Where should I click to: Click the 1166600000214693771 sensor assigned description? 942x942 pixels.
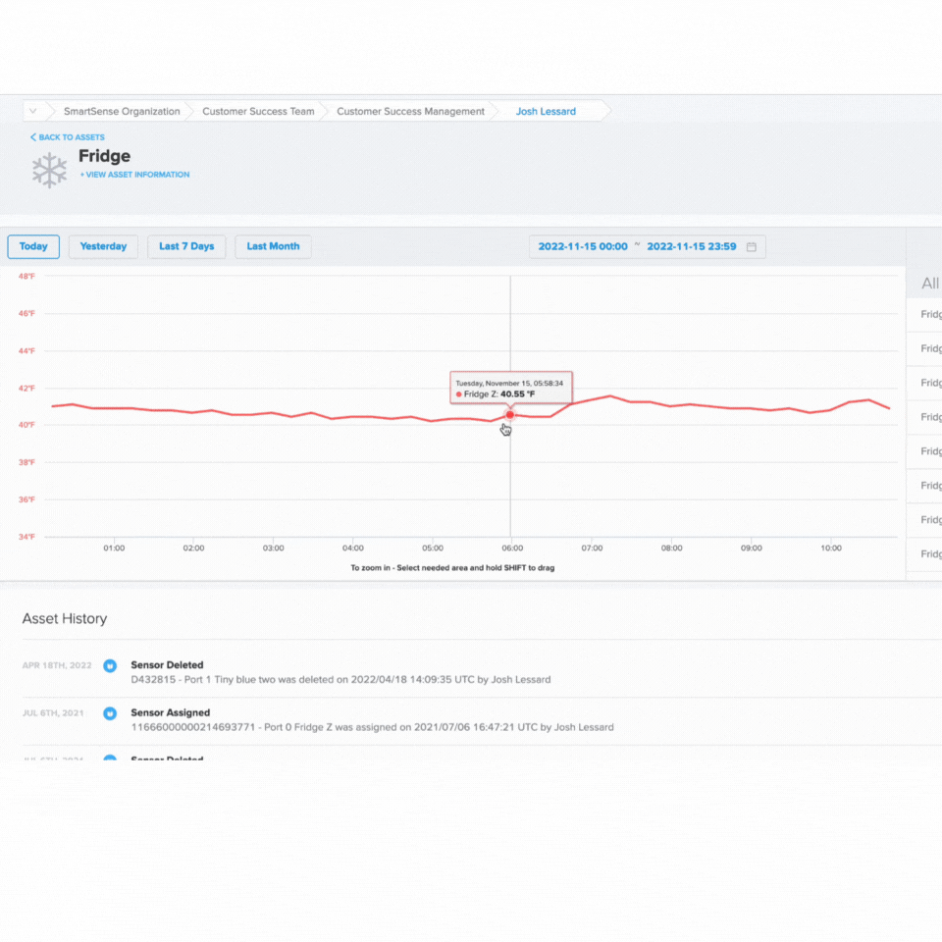click(373, 727)
